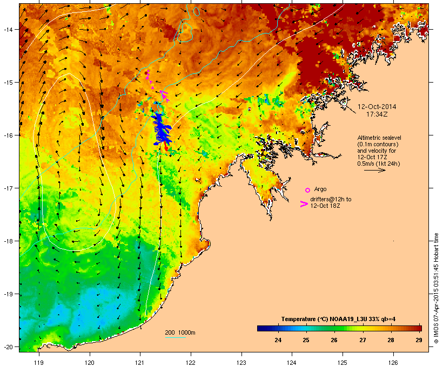
Task: Click the longitude axis label '122'
Action: tap(191, 363)
